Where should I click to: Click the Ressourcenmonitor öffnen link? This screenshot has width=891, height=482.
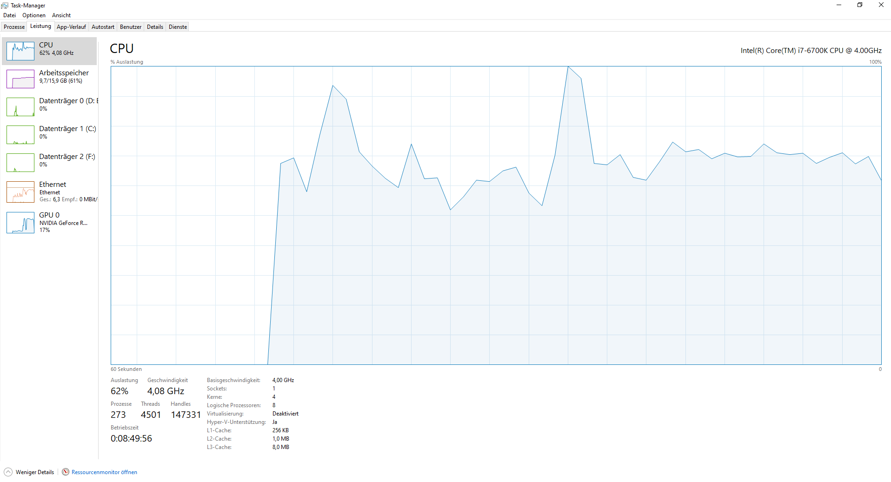click(104, 472)
